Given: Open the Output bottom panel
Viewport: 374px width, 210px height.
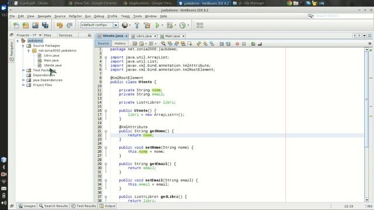Looking at the screenshot, I should click(108, 206).
